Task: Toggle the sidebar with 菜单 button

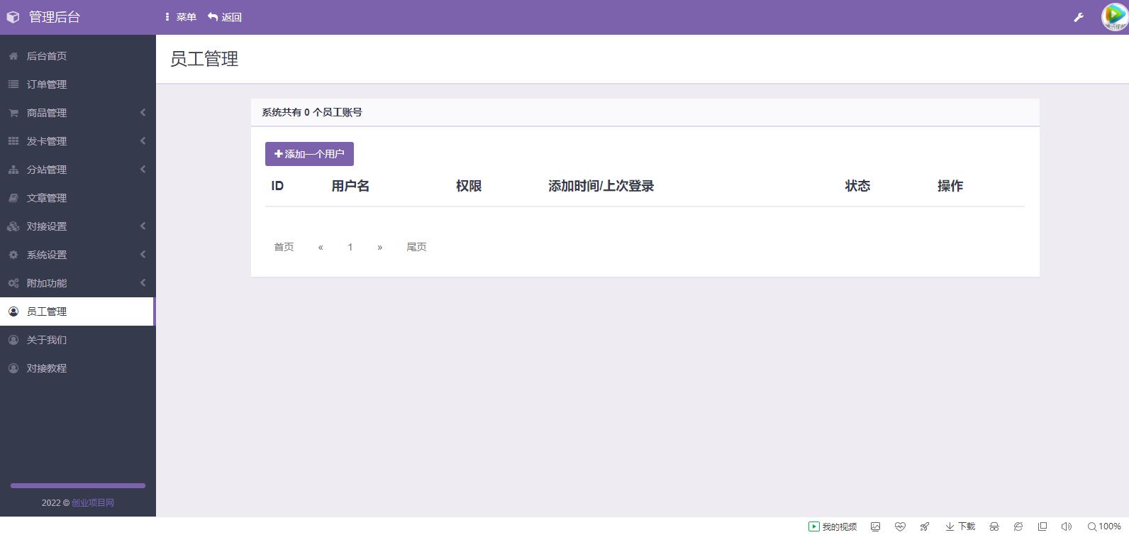Action: pos(180,17)
